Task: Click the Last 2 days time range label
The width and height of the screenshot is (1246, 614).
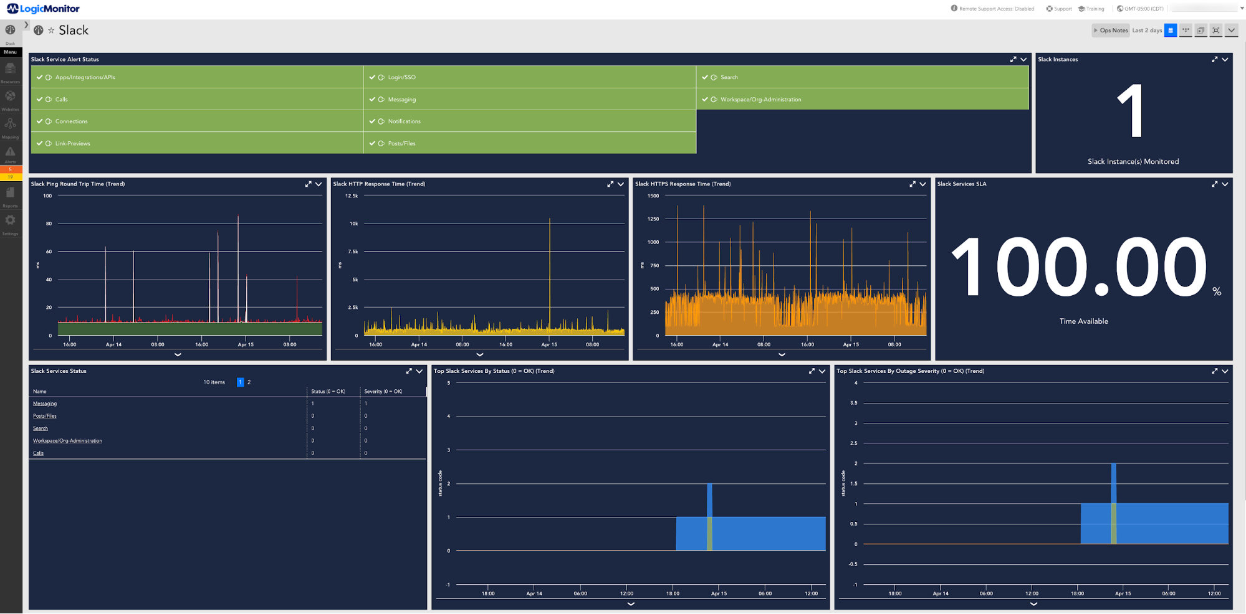Action: [x=1147, y=31]
